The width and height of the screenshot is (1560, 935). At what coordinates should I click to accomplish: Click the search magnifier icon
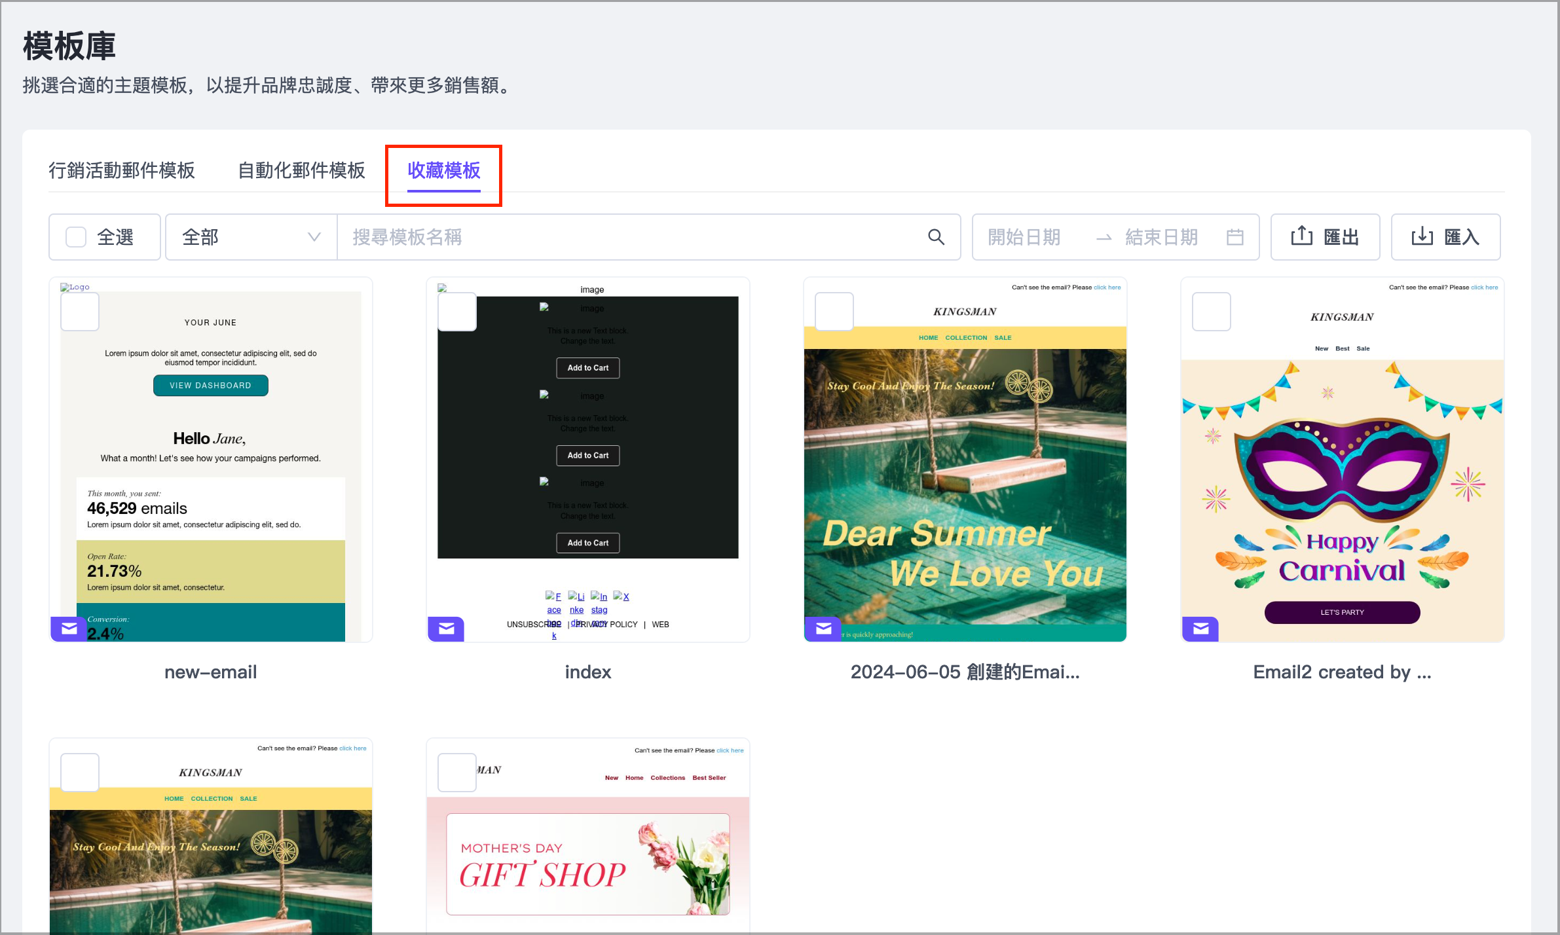(x=936, y=237)
